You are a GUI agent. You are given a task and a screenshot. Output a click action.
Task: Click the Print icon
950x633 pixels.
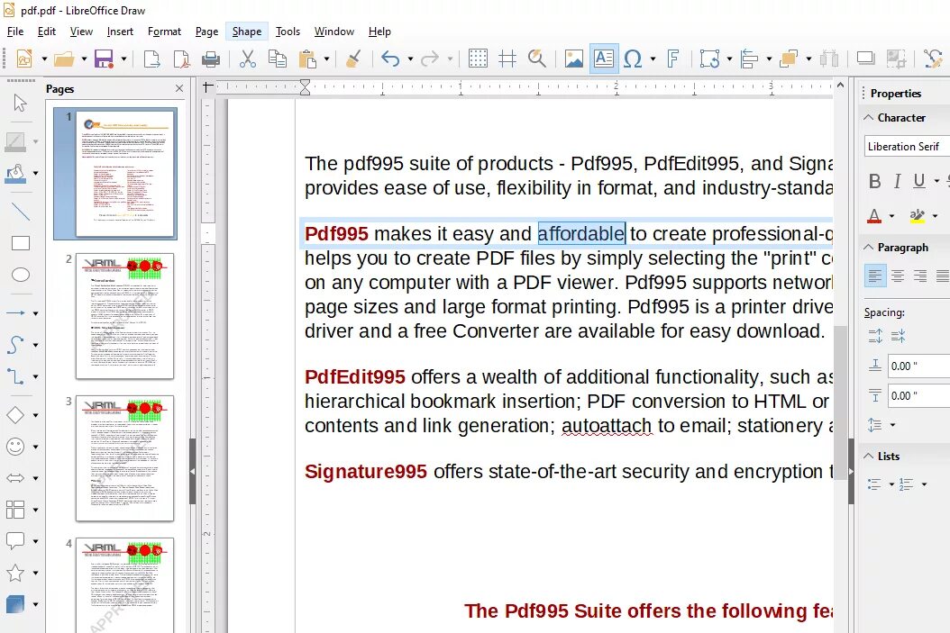tap(210, 59)
